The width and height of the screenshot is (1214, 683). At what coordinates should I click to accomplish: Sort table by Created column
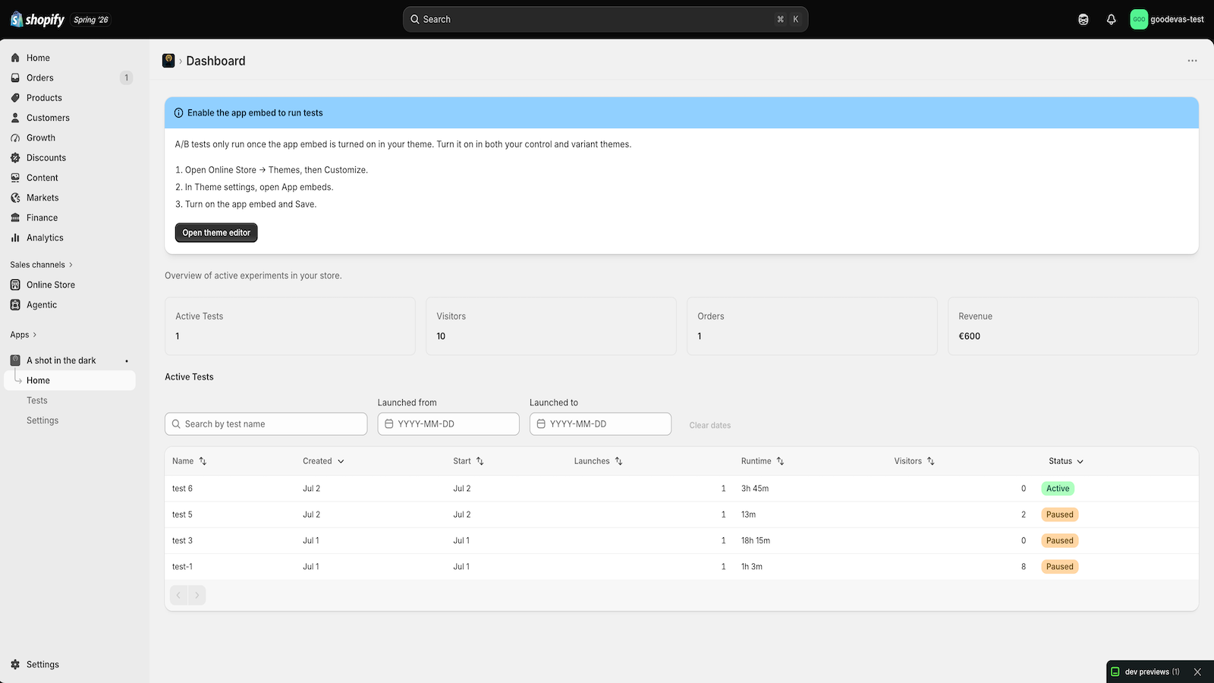pyautogui.click(x=323, y=461)
